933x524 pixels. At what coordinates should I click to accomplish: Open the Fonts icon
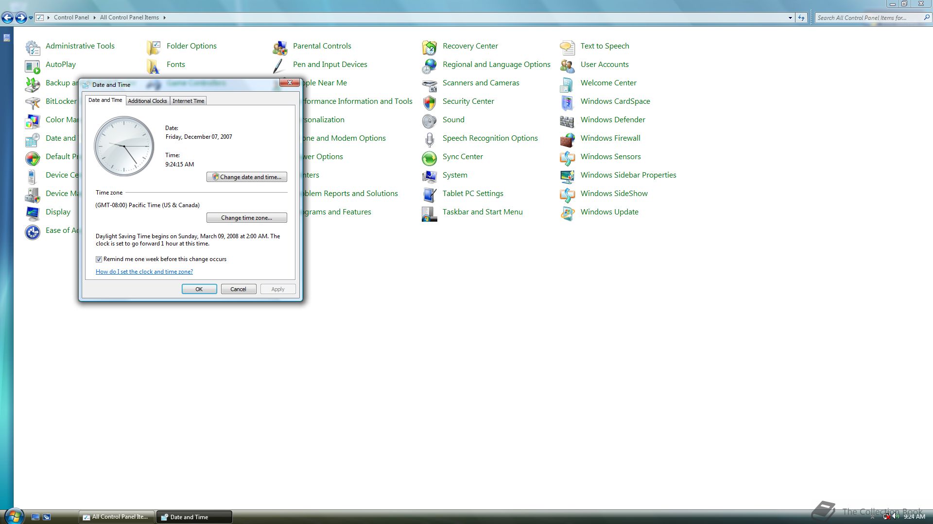click(154, 66)
